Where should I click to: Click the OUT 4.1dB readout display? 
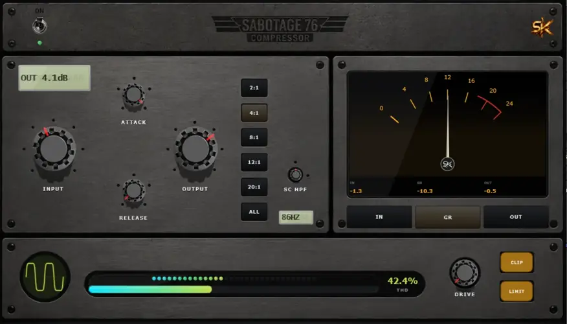click(54, 78)
